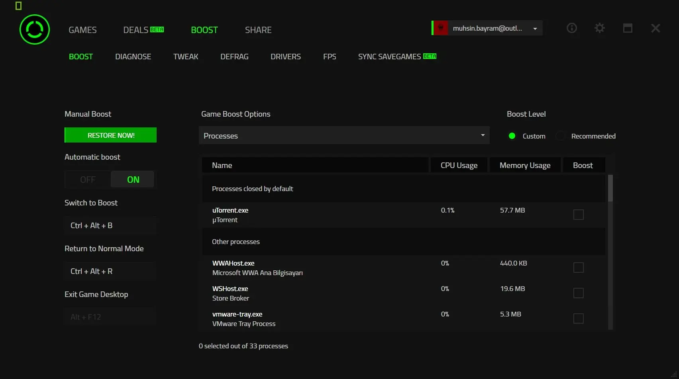
Task: Expand the Processes options dropdown
Action: coord(344,135)
